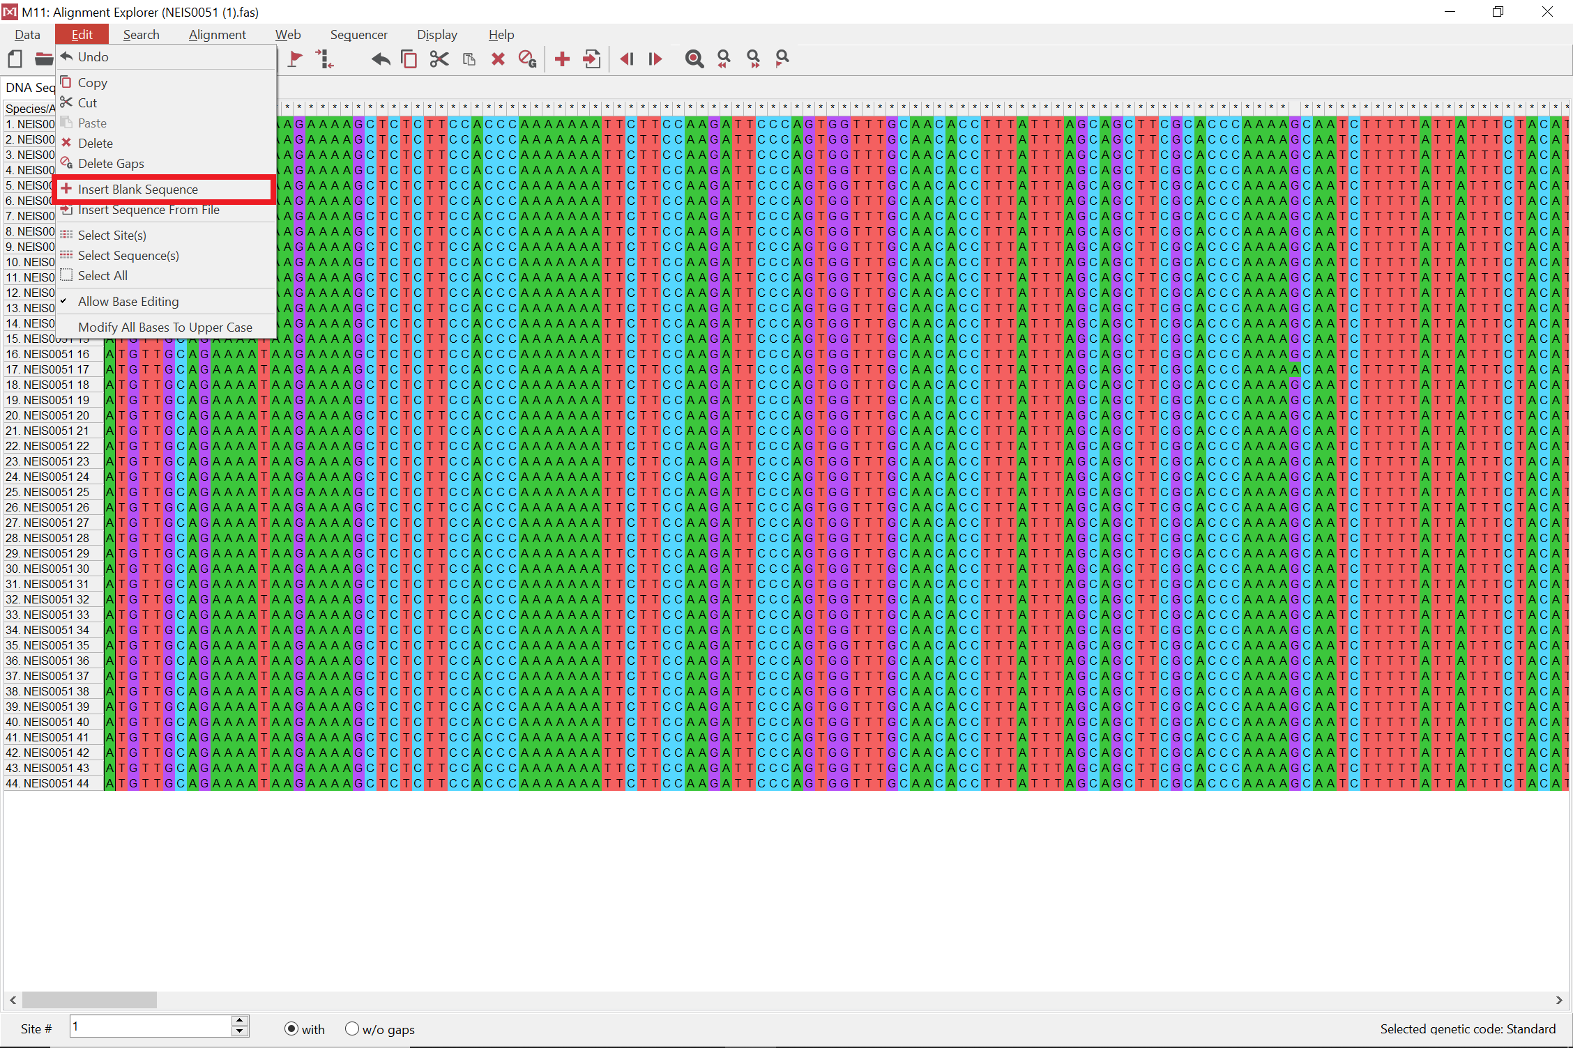Select sequence row 44. NEIS0051 44

54,783
